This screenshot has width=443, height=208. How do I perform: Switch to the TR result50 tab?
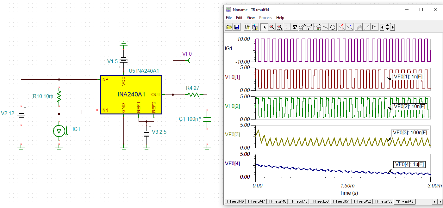(x=320, y=201)
